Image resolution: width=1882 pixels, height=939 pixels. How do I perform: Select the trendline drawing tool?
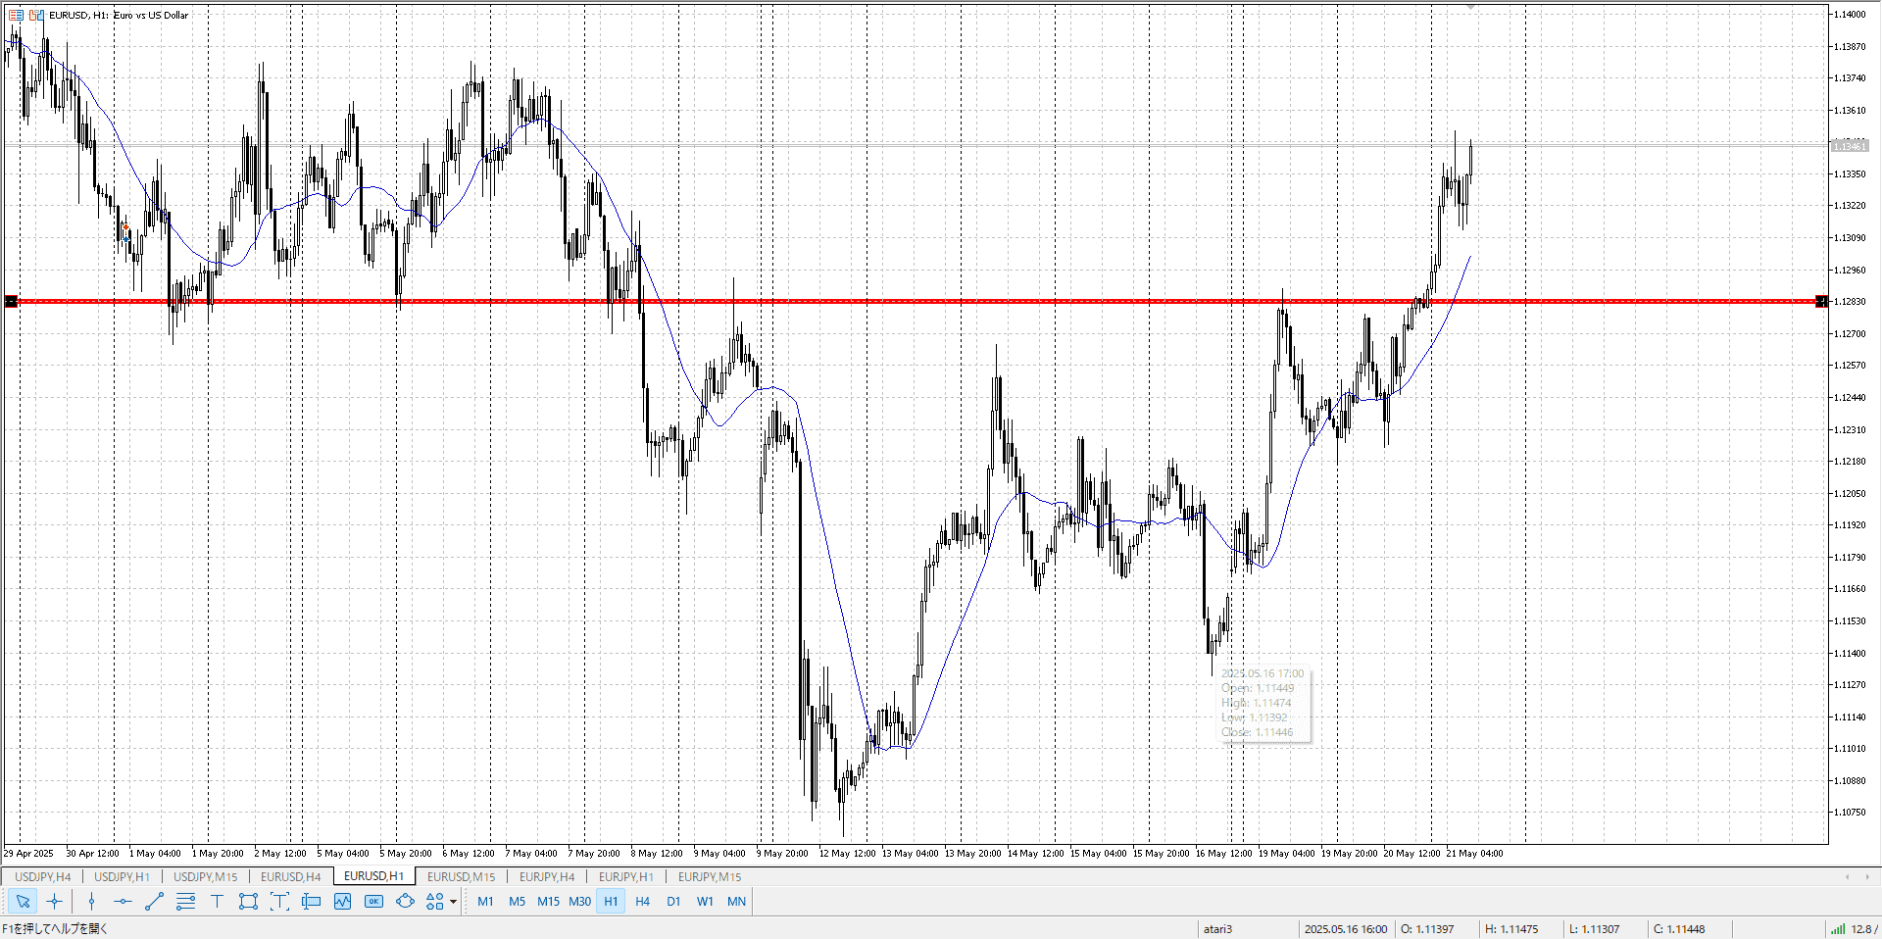[154, 902]
